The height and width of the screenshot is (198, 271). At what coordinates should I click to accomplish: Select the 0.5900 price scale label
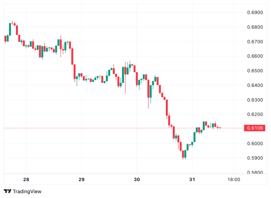[x=255, y=158]
